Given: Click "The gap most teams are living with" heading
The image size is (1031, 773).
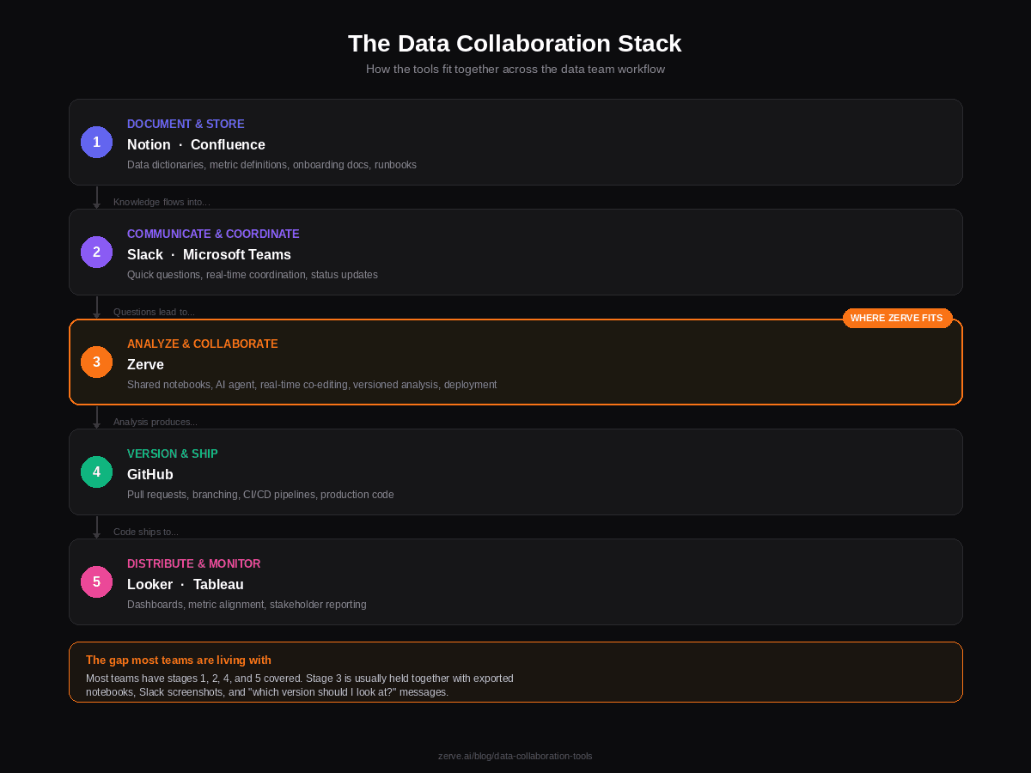Looking at the screenshot, I should 179,660.
